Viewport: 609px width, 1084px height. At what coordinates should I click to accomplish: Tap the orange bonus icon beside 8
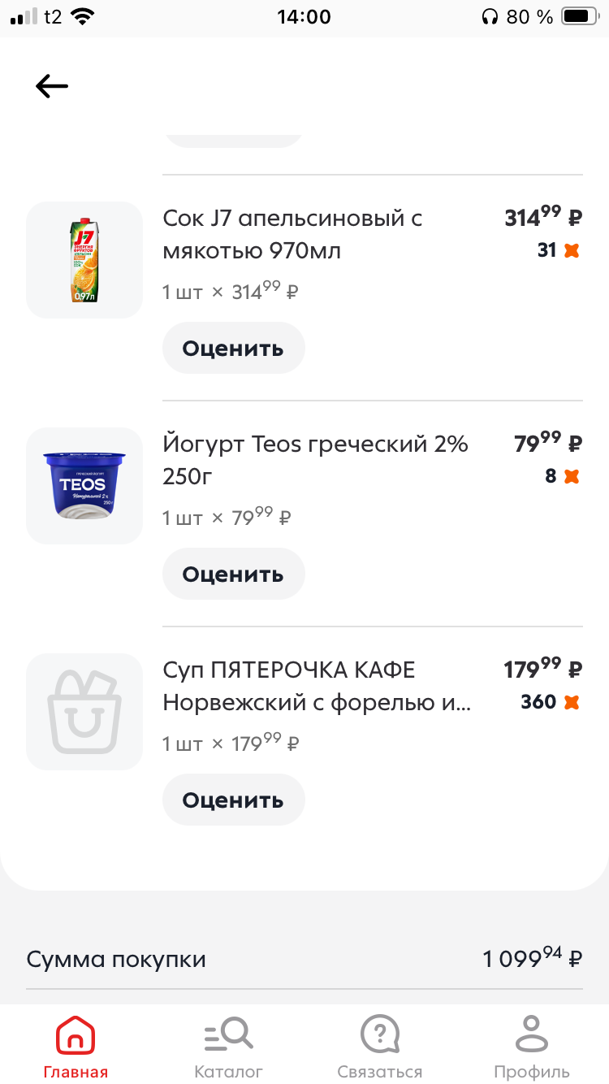tap(572, 476)
